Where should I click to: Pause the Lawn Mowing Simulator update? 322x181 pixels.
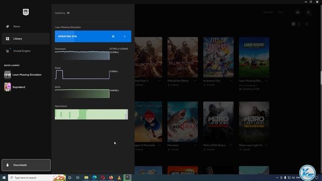click(113, 36)
